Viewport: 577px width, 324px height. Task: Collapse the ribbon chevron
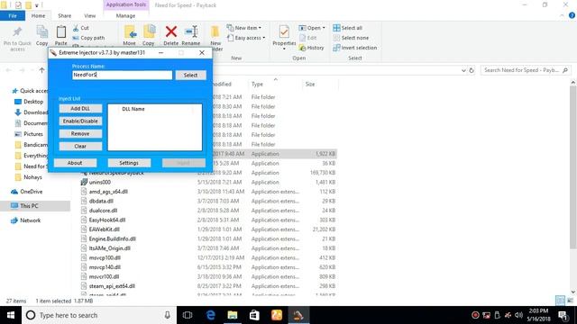pyautogui.click(x=562, y=16)
